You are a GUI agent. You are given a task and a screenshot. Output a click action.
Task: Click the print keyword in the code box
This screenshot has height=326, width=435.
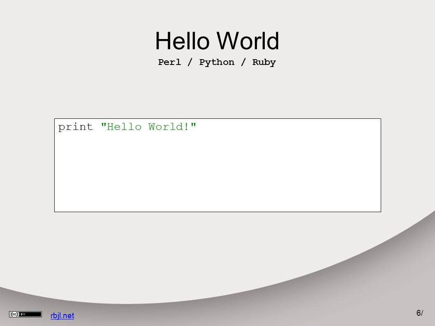click(75, 127)
